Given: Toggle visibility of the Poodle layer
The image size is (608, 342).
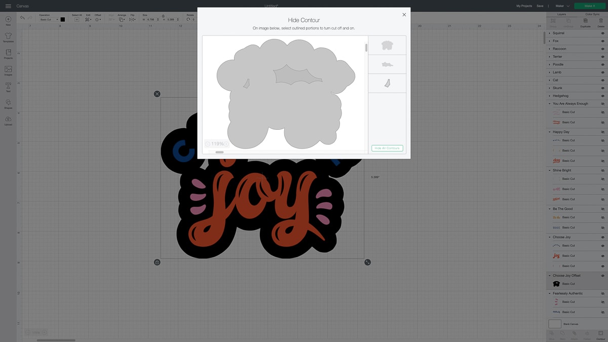Looking at the screenshot, I should pos(602,64).
